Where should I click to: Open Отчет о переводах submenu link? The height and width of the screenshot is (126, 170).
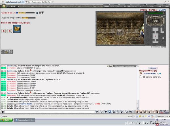pos(143,7)
